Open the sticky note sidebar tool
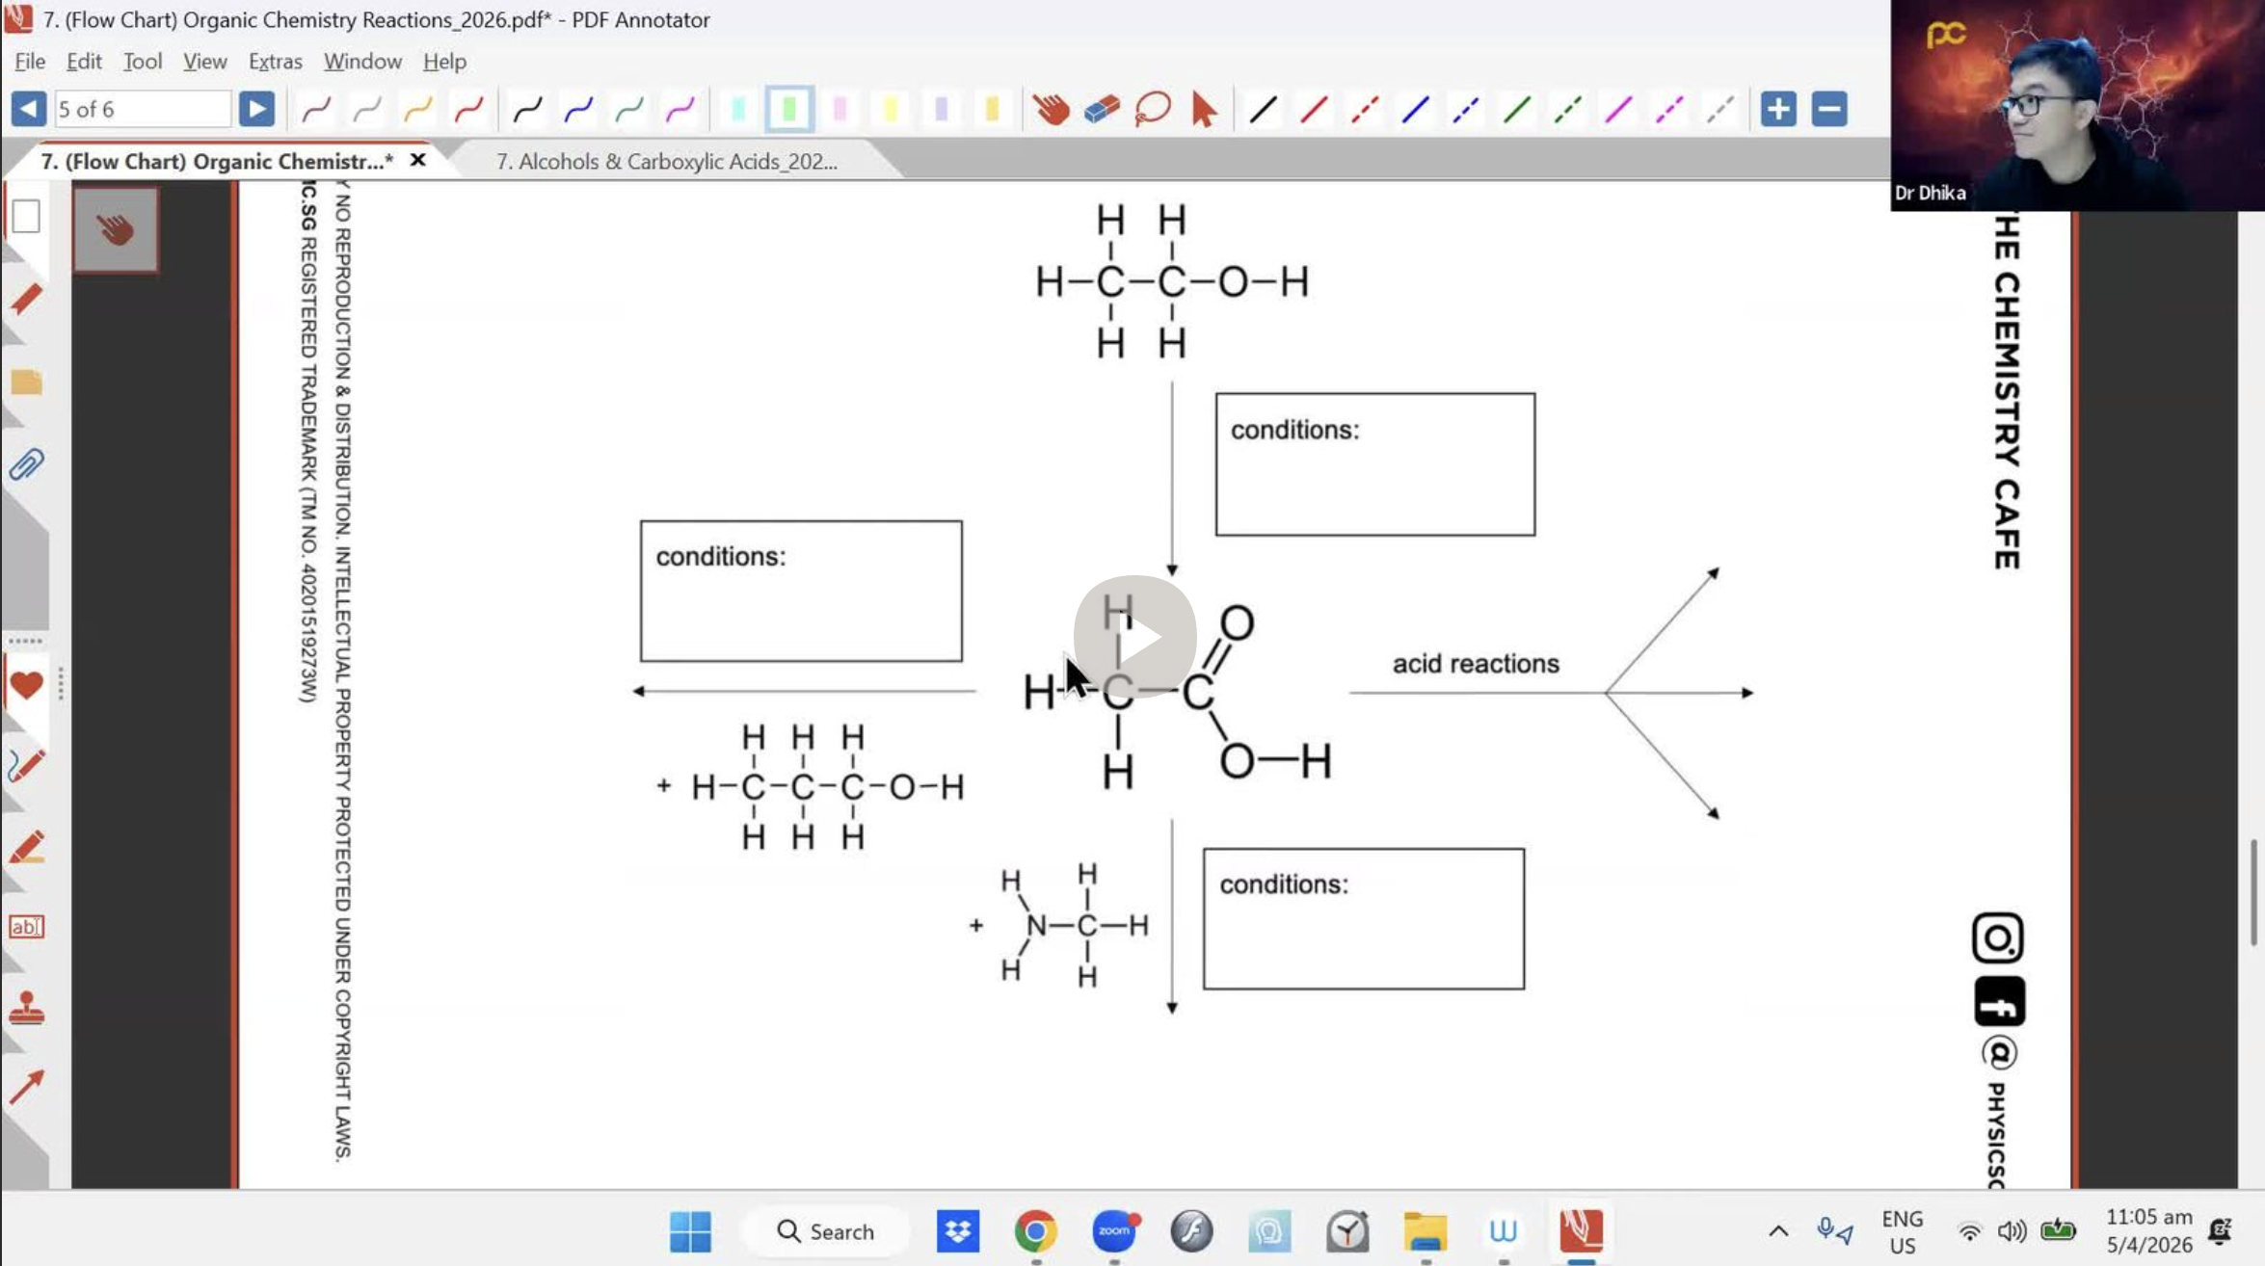Screen dimensions: 2265x1266 point(26,382)
